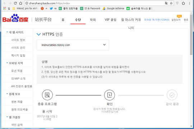Click the Baidu logo
The image size is (194, 129).
click(15, 18)
